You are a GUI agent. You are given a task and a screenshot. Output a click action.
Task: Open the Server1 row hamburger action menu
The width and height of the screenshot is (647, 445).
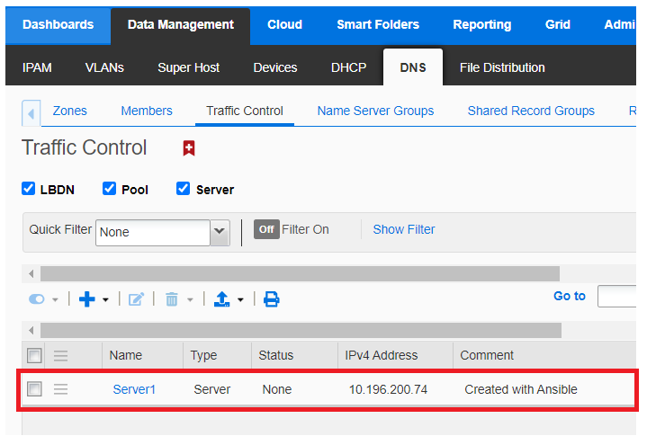60,389
